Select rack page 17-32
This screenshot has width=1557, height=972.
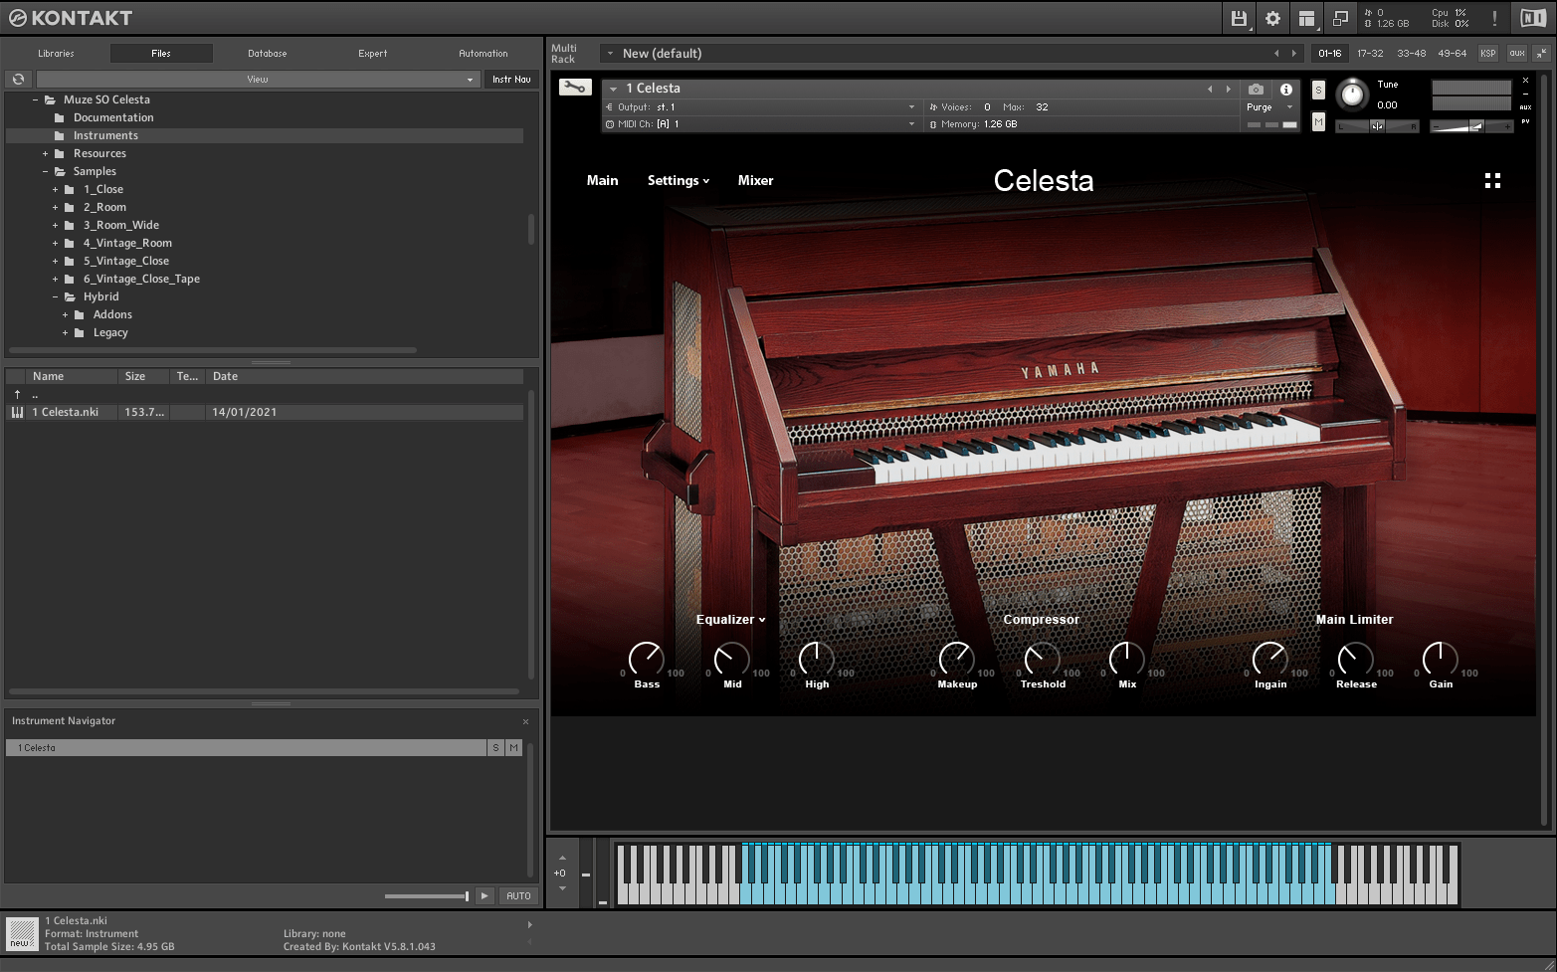1370,53
